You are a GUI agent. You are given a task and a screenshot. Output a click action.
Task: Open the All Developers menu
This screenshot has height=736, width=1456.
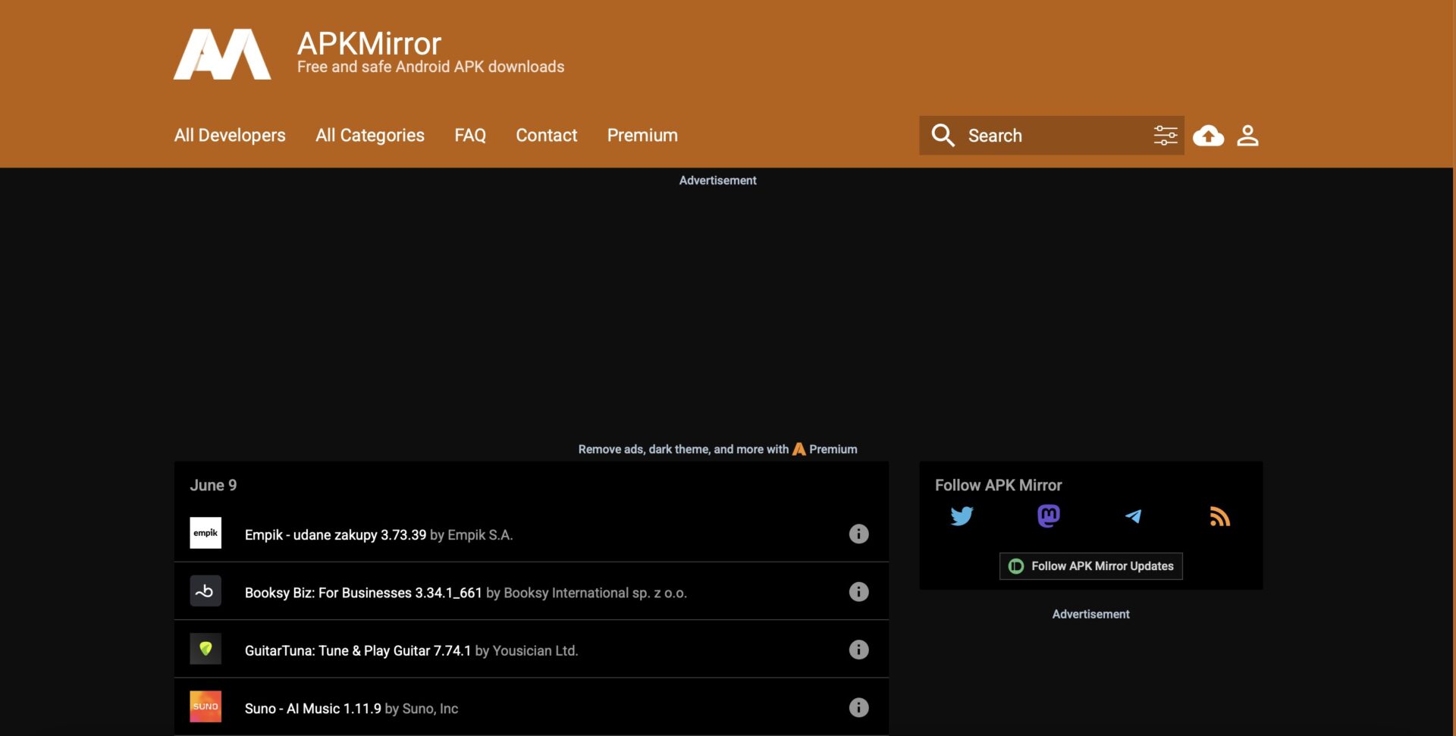[230, 135]
